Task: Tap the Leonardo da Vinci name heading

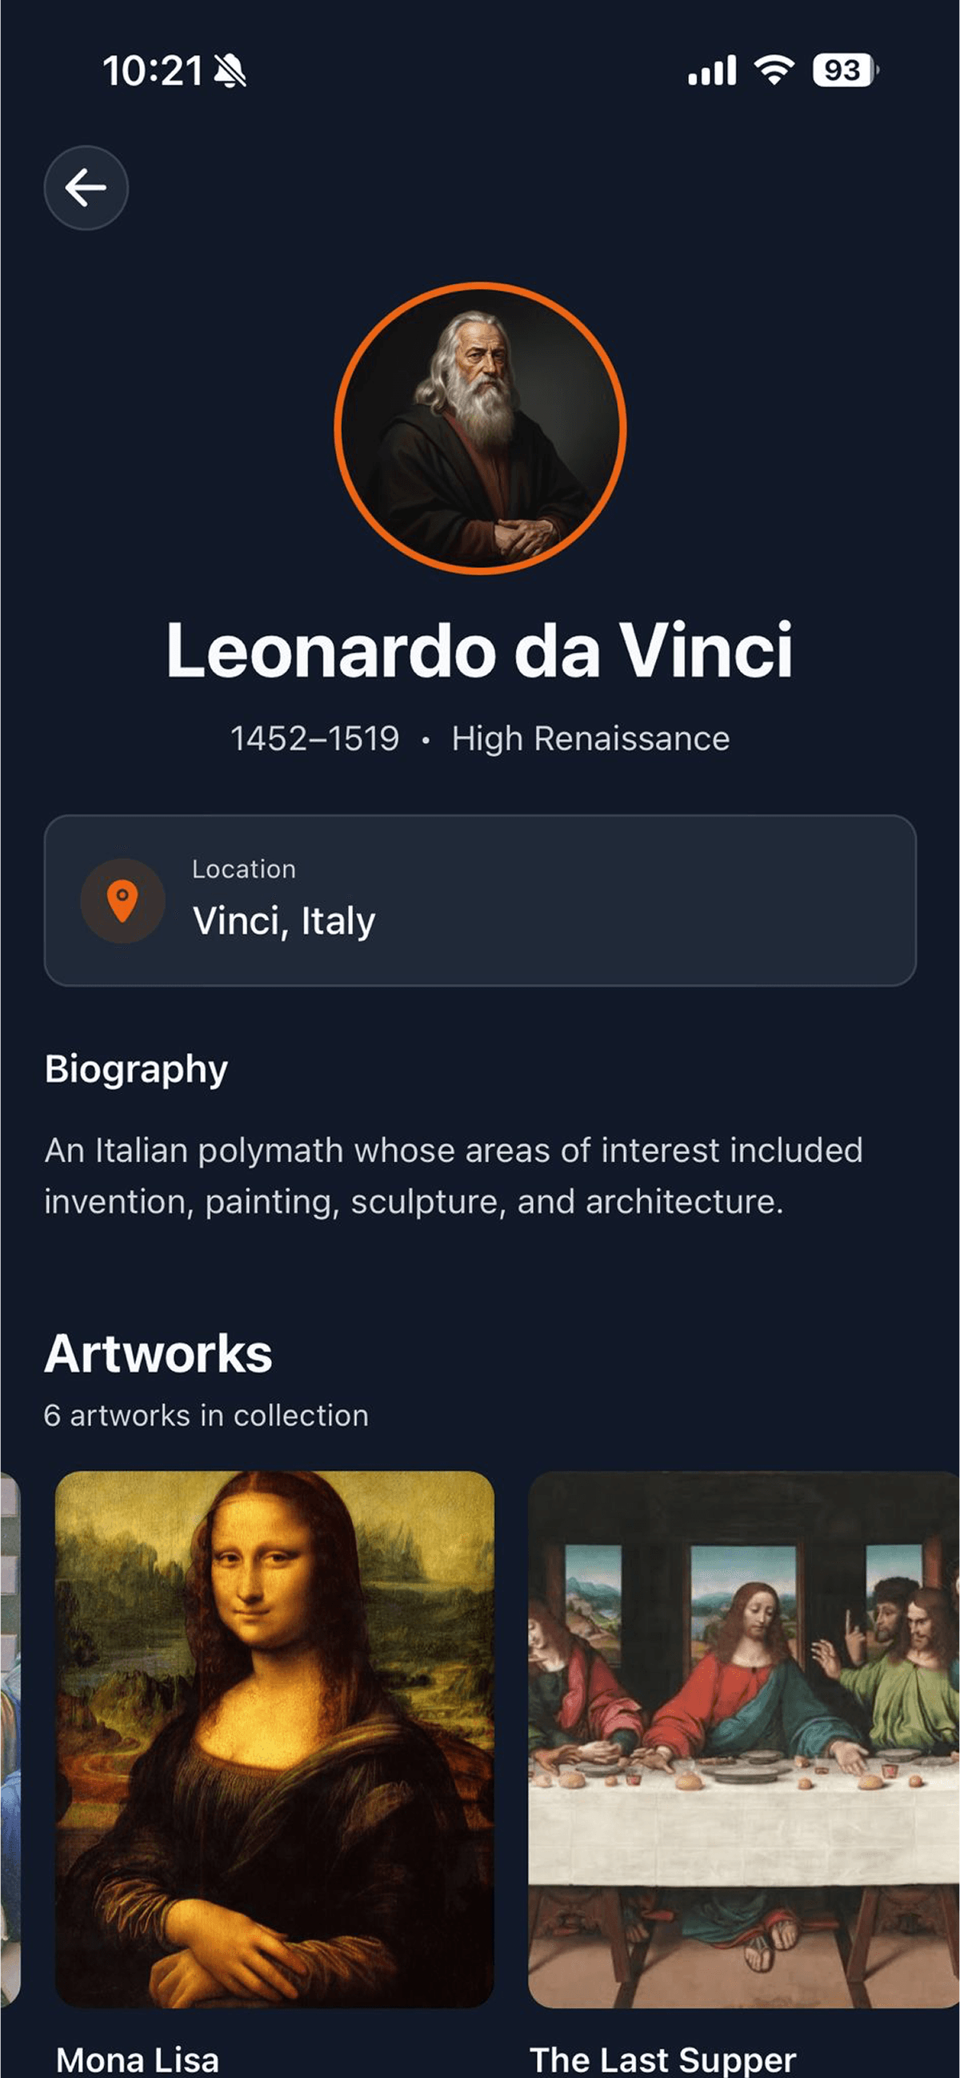Action: point(479,650)
